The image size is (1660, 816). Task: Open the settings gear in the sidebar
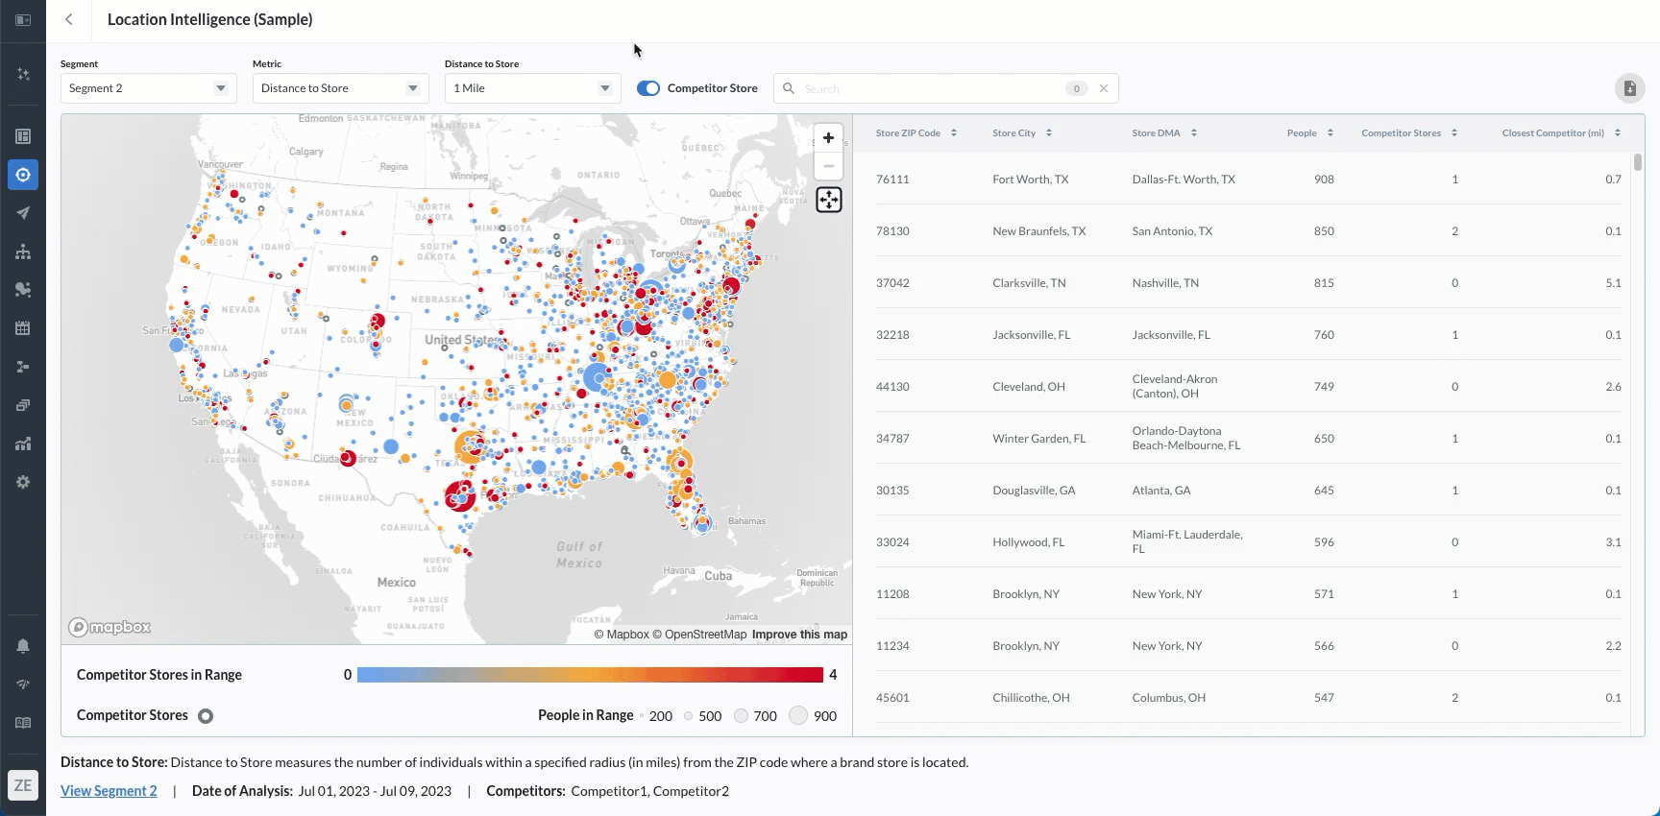coord(23,482)
